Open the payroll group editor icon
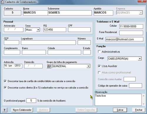 pos(49,66)
